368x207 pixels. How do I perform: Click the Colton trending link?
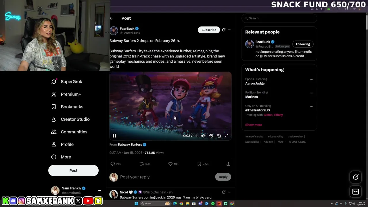click(268, 115)
